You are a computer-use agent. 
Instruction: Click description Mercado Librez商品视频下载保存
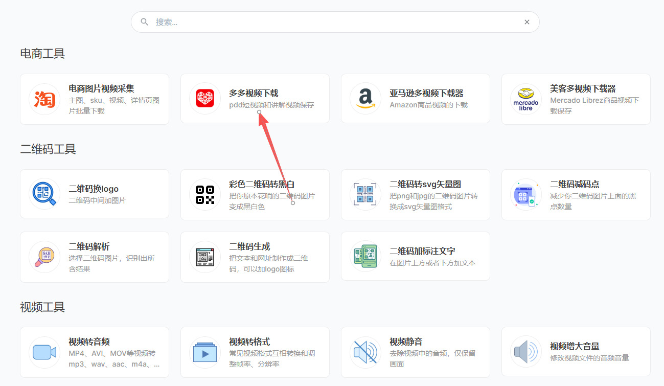tap(594, 105)
